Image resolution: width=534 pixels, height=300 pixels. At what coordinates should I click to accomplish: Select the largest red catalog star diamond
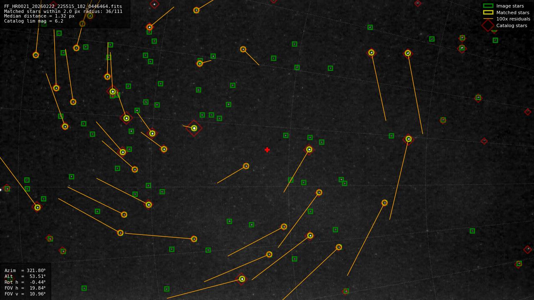click(x=194, y=128)
